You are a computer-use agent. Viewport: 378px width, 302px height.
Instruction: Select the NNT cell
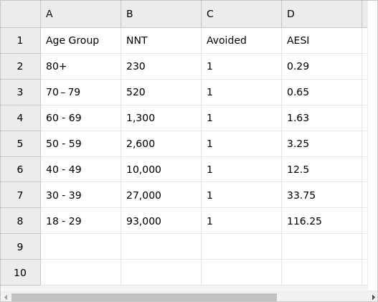tap(161, 40)
